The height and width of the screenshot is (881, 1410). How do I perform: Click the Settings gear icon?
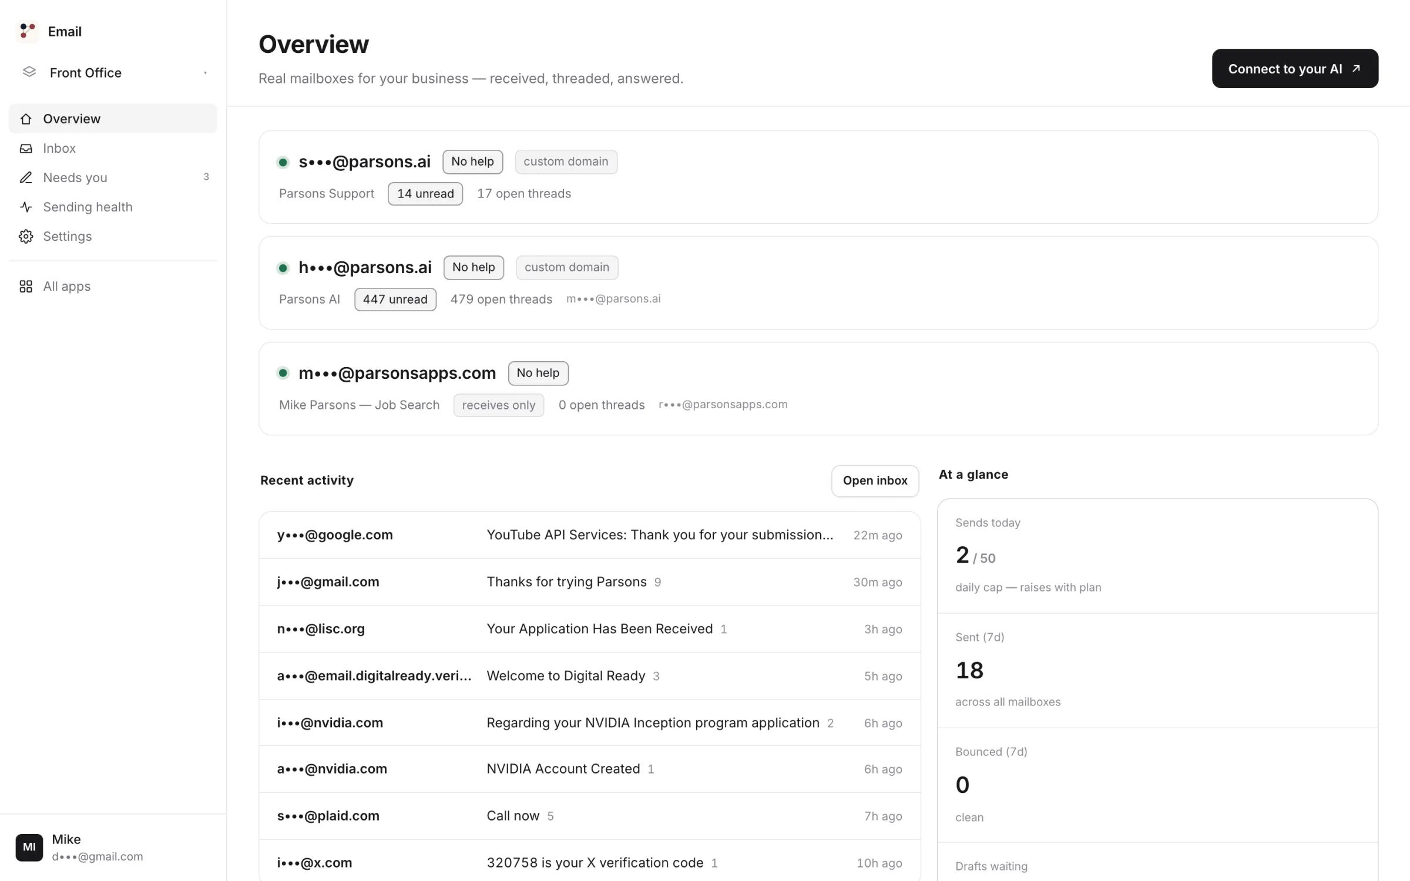pyautogui.click(x=26, y=236)
